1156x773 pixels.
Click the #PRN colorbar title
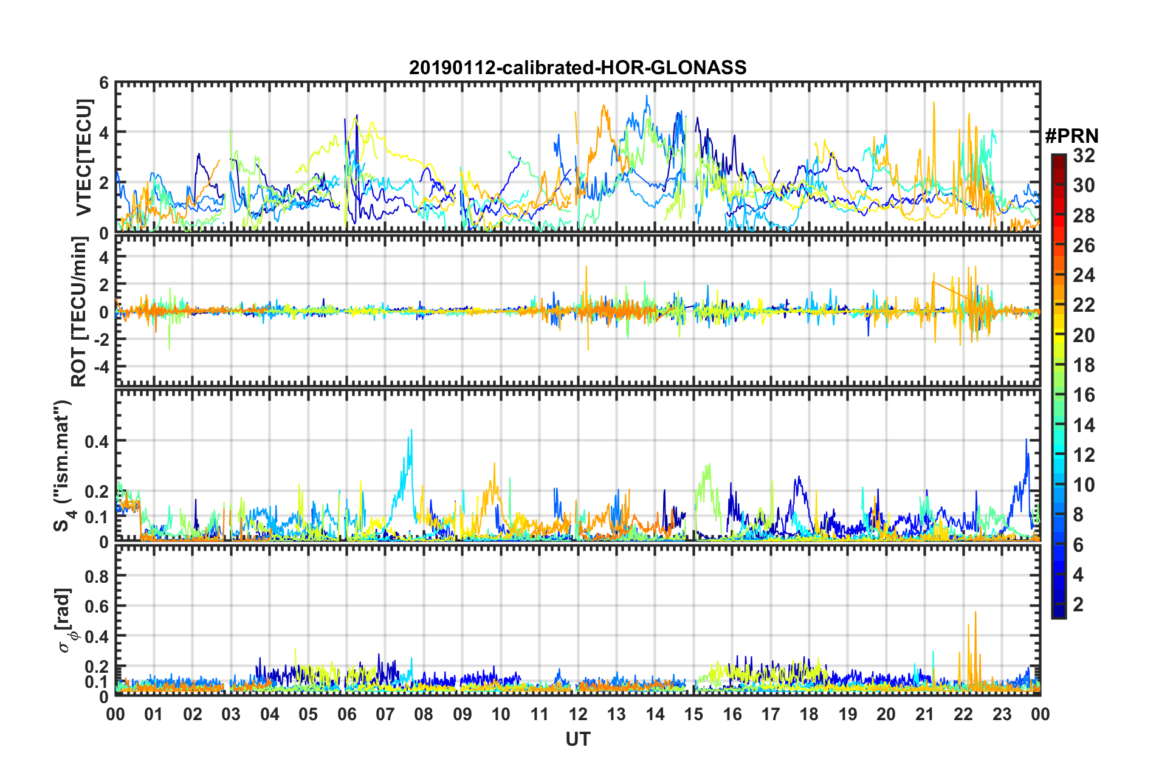(1072, 136)
